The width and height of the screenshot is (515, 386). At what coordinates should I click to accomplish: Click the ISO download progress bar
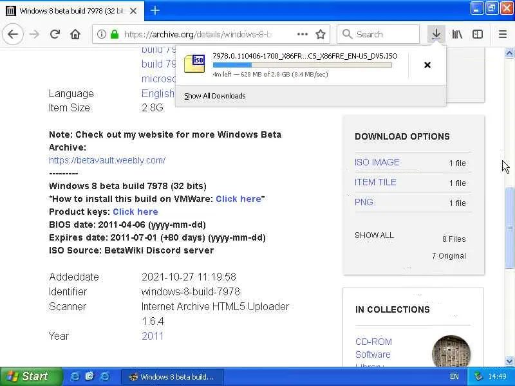[x=302, y=65]
